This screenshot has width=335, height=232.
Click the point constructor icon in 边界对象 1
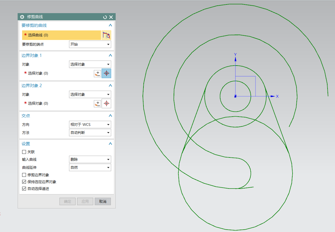pos(97,74)
